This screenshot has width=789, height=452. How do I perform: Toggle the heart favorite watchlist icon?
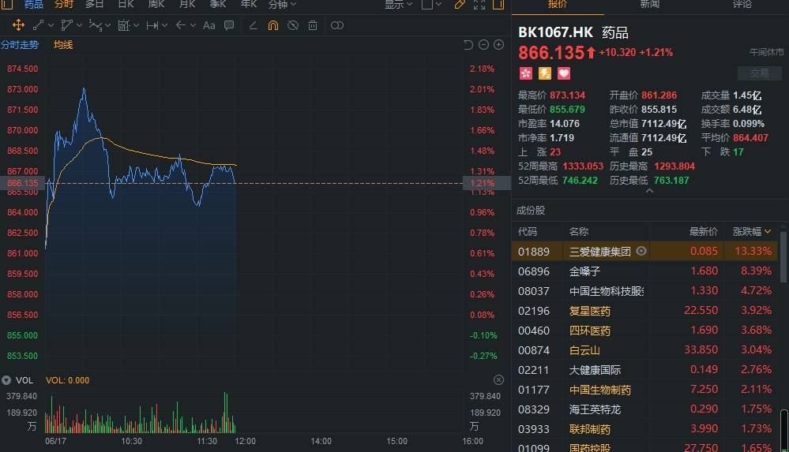pos(564,73)
